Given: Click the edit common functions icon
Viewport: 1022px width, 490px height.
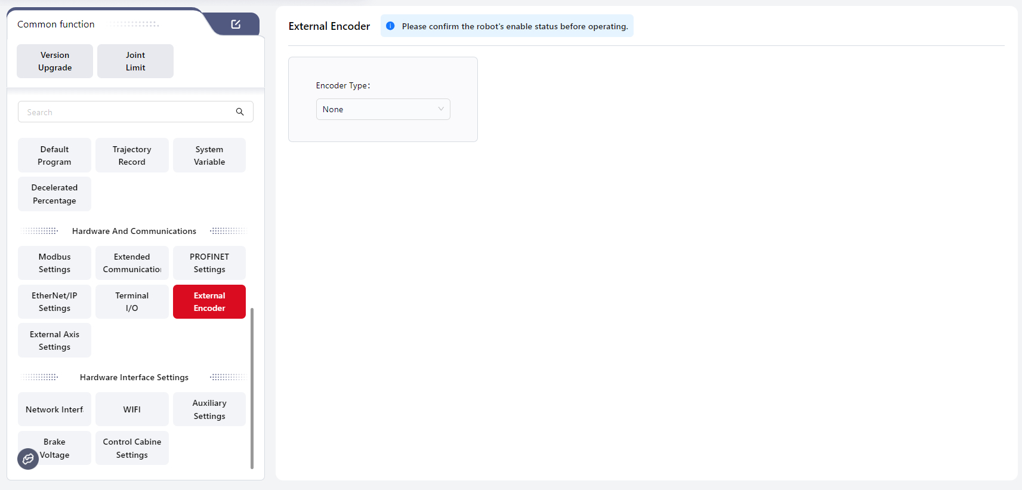Looking at the screenshot, I should click(236, 24).
